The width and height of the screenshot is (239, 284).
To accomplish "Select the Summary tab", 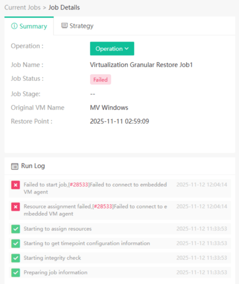I will (x=29, y=26).
